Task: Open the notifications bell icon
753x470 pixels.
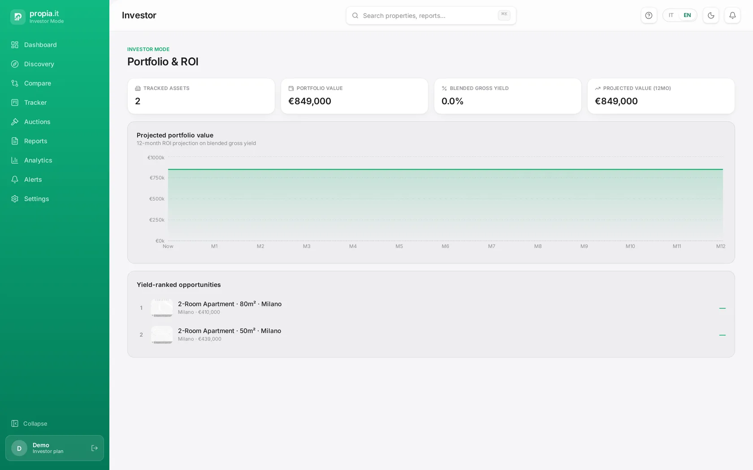Action: (732, 15)
